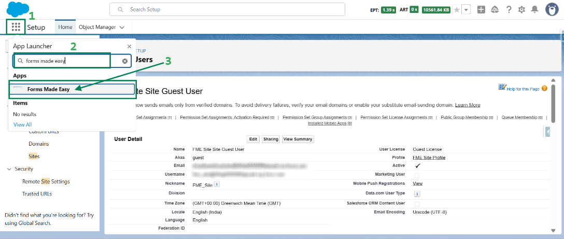Open the Learn More link
Image resolution: width=564 pixels, height=239 pixels.
pyautogui.click(x=468, y=105)
